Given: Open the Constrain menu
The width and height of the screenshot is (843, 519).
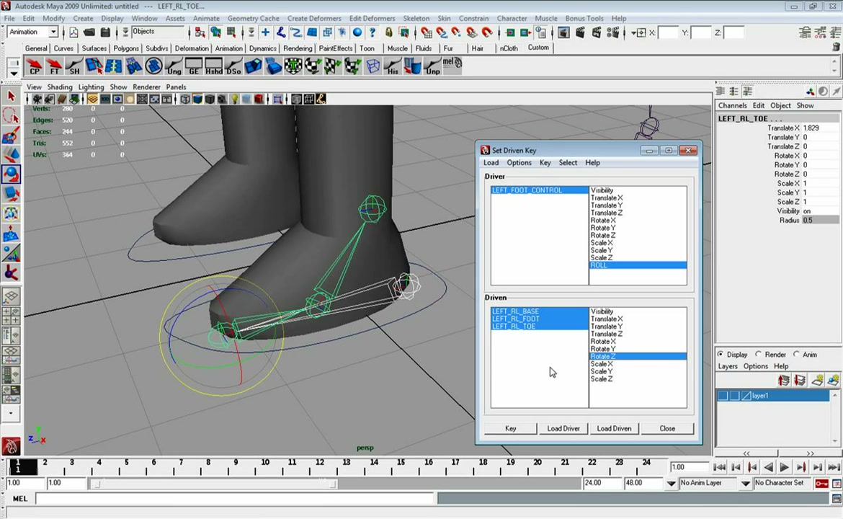Looking at the screenshot, I should coord(473,18).
